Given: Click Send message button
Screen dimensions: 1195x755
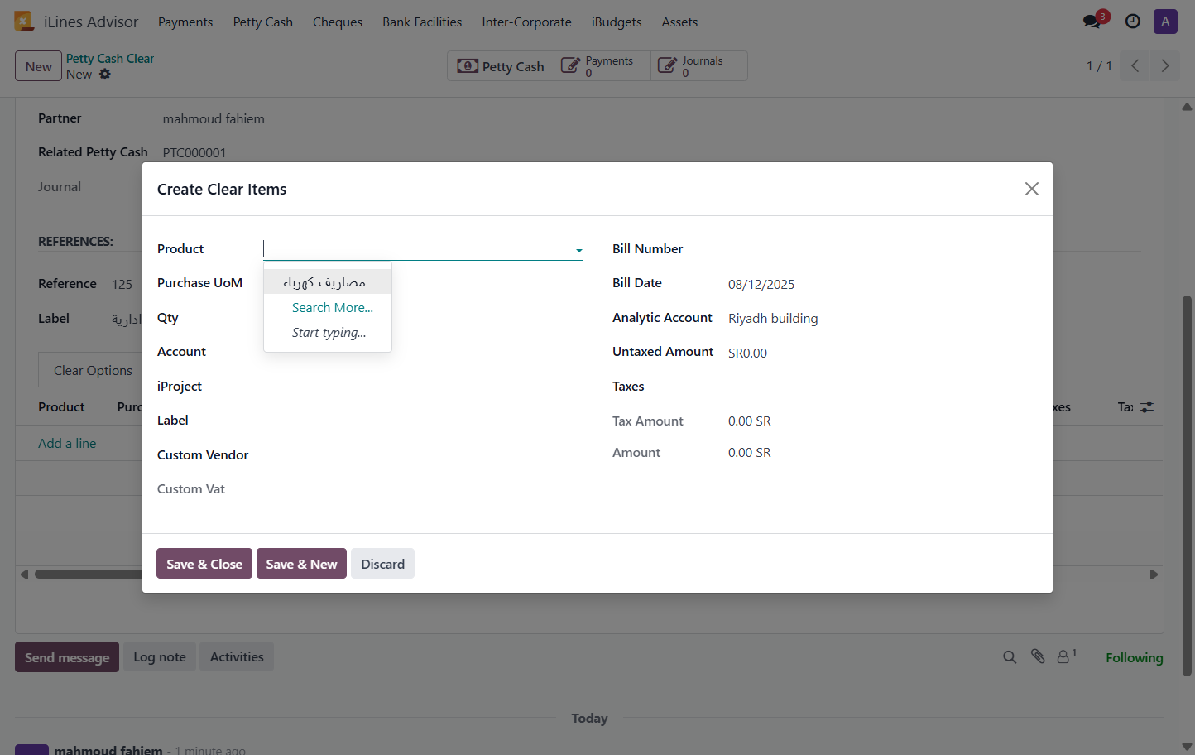Looking at the screenshot, I should 67,657.
